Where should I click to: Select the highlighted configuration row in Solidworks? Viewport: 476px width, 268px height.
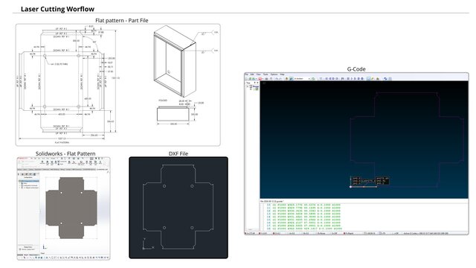[29, 181]
